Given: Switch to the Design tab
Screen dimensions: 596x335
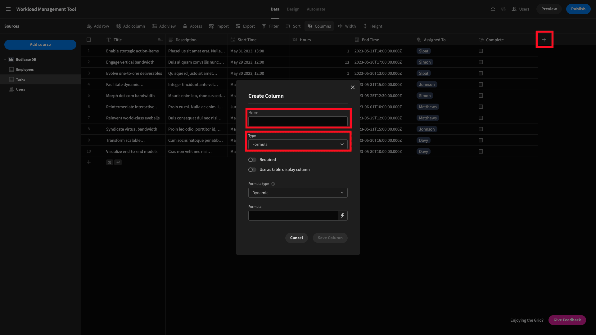Looking at the screenshot, I should pyautogui.click(x=293, y=9).
